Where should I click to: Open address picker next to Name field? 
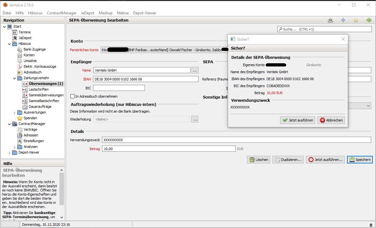(x=195, y=70)
